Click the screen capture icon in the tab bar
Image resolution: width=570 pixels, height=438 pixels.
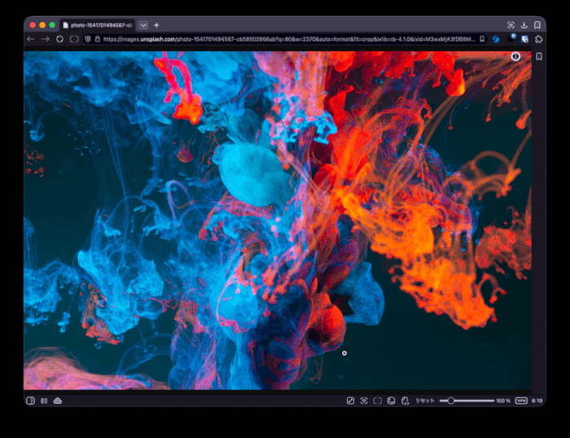click(x=511, y=25)
